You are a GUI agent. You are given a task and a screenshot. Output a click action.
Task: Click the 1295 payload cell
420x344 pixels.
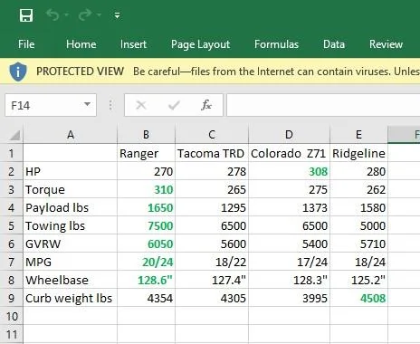tap(212, 207)
